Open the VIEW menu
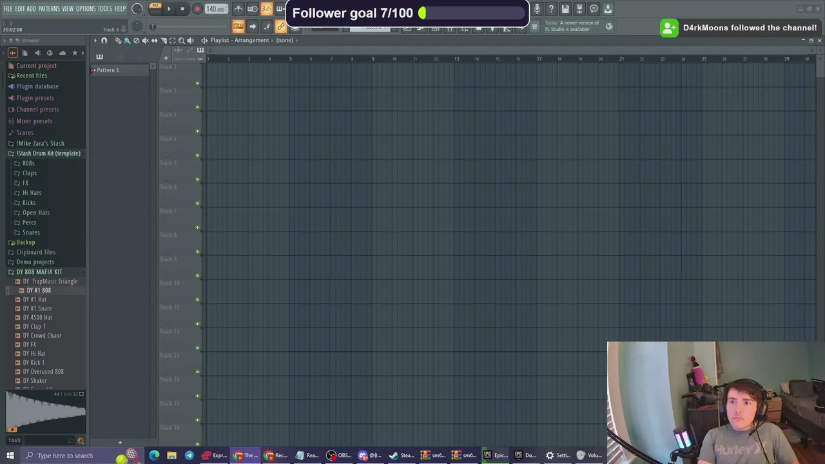The image size is (825, 464). (x=68, y=9)
